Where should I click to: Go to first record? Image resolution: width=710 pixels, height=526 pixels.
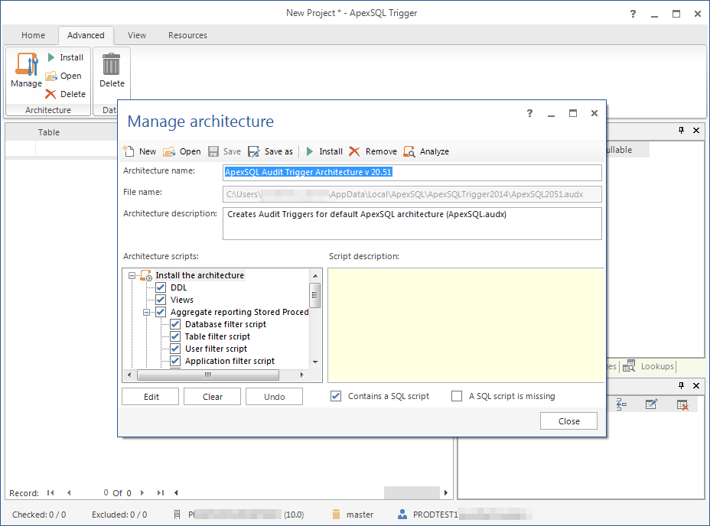click(50, 492)
